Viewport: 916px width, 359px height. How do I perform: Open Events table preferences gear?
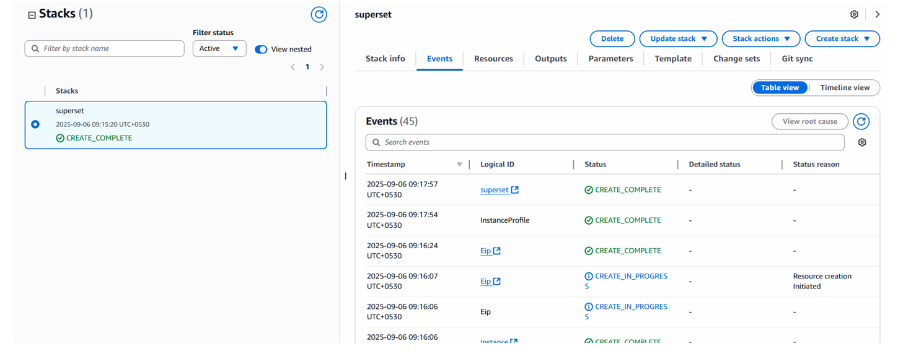(x=861, y=142)
